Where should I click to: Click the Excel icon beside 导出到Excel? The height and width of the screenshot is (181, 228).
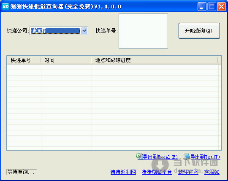point(139,156)
